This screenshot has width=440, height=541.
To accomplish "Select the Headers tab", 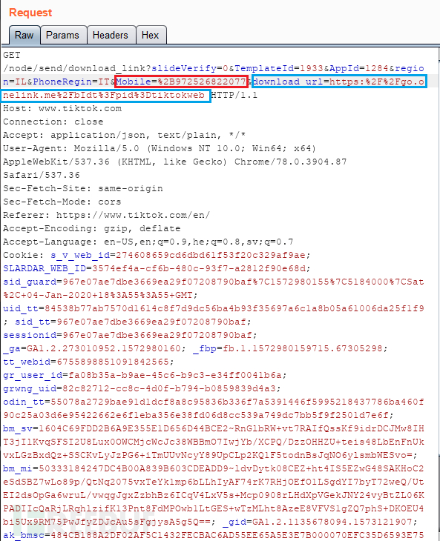I will pos(110,35).
